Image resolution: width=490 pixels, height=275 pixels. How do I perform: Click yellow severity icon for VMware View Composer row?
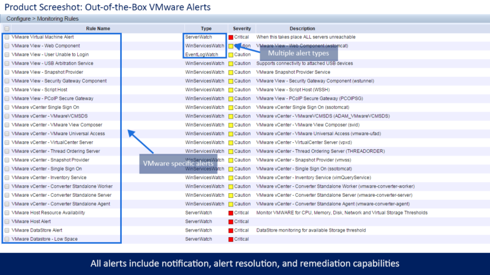click(x=231, y=125)
